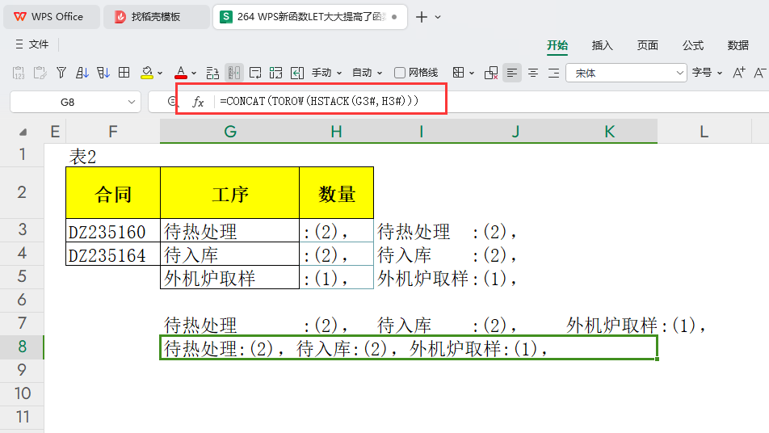
Task: Open the new tab dropdown chevron
Action: [x=438, y=17]
